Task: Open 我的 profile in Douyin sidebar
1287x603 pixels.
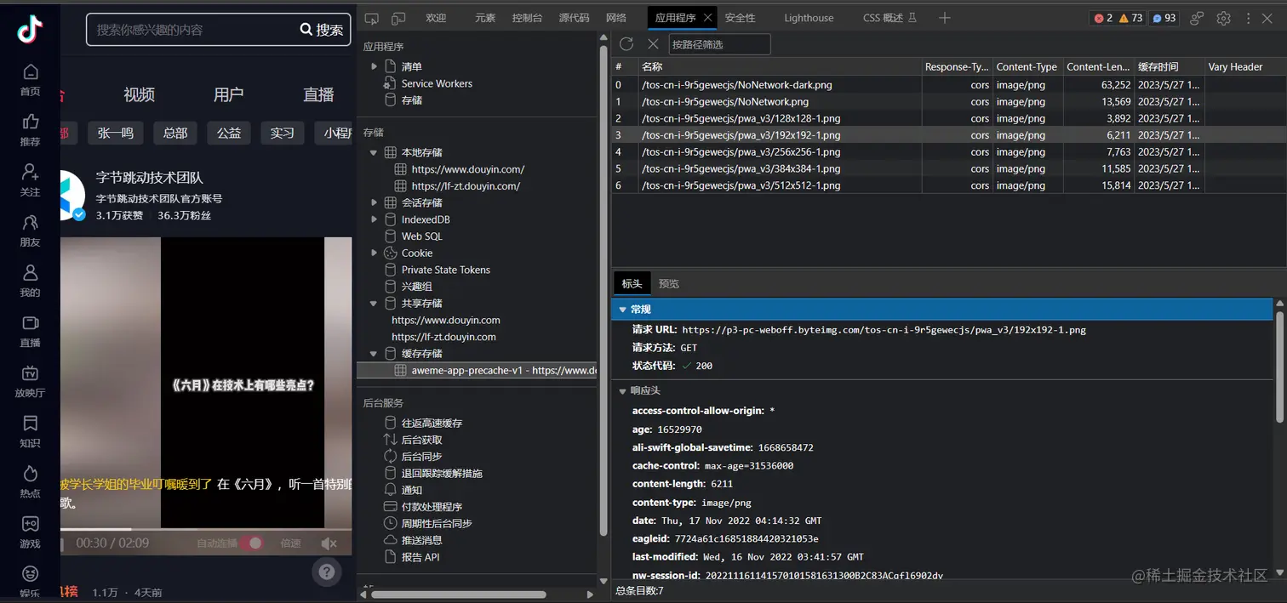Action: click(30, 281)
